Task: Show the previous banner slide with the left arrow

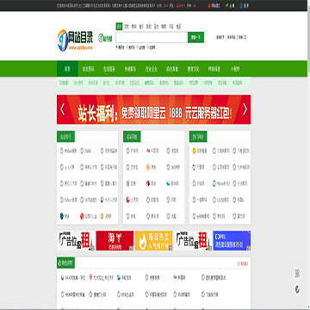Action: tap(62, 109)
